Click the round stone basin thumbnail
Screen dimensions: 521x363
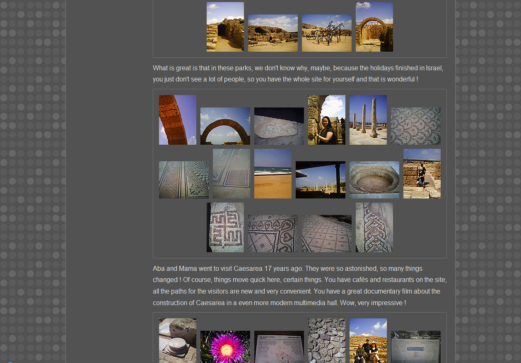click(x=374, y=180)
